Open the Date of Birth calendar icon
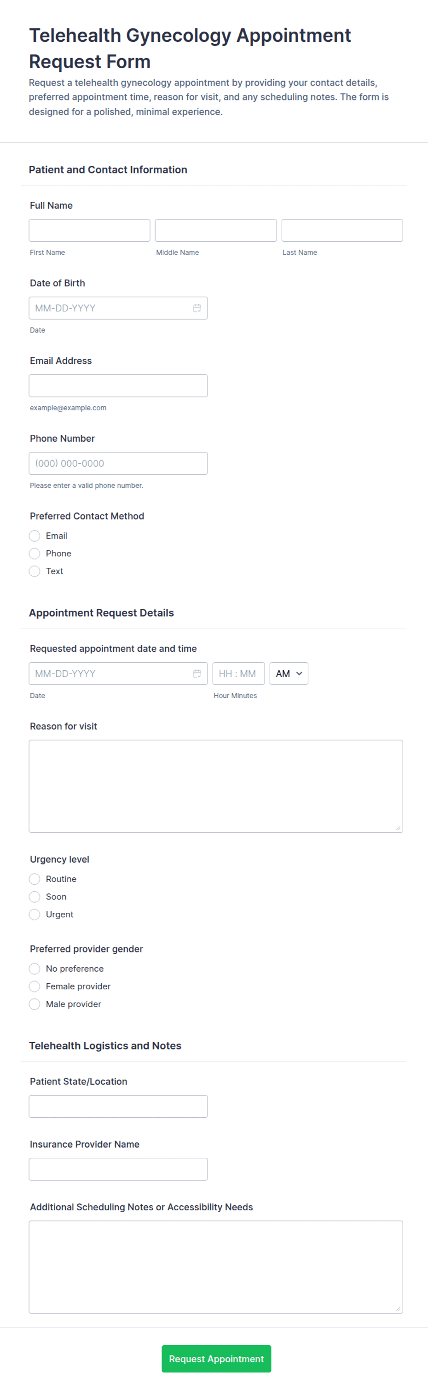Image resolution: width=428 pixels, height=1395 pixels. 197,308
